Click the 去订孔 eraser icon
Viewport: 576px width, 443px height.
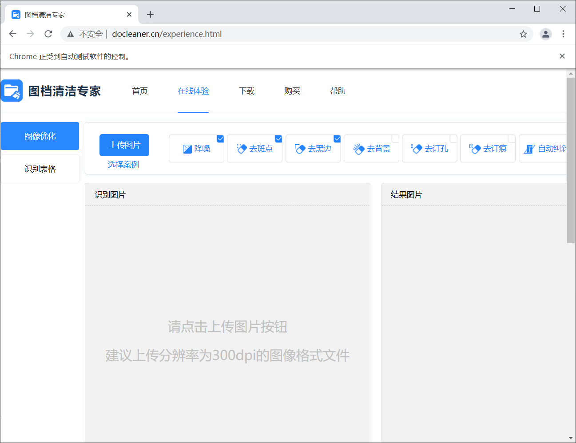(x=417, y=149)
